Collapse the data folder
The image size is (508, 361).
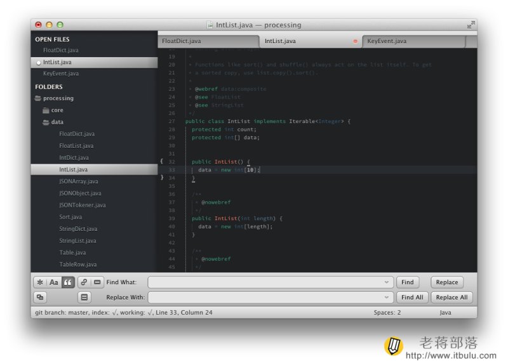[46, 122]
